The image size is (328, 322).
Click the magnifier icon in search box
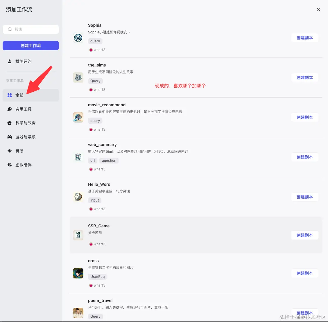click(x=10, y=29)
